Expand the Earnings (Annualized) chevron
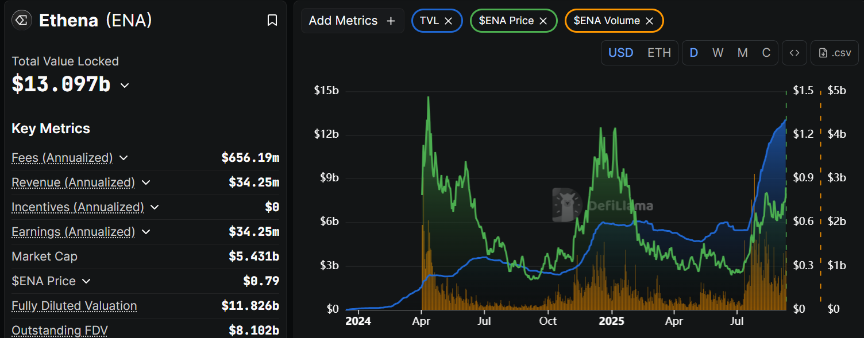Screen dimensions: 864x338 pyautogui.click(x=146, y=232)
